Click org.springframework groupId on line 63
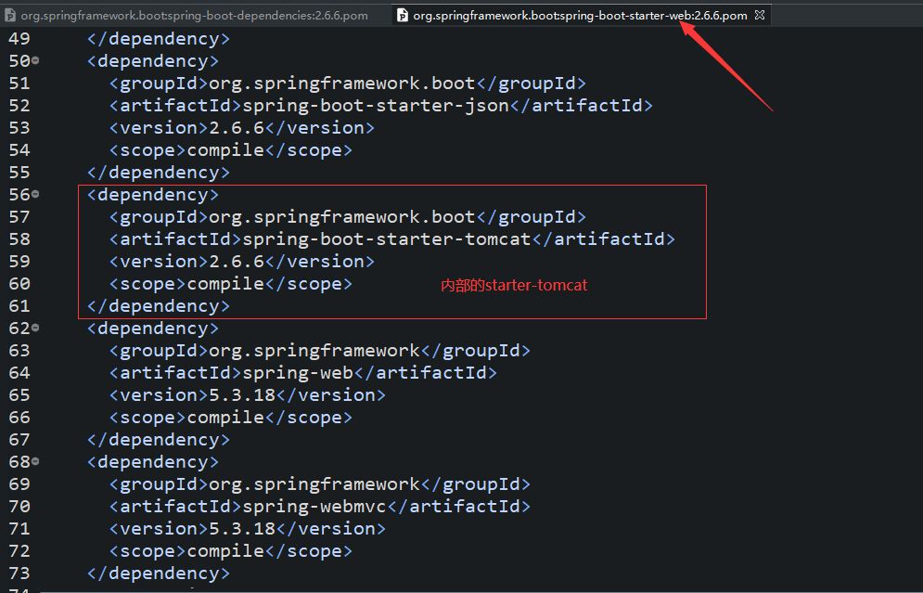This screenshot has height=593, width=923. tap(314, 351)
